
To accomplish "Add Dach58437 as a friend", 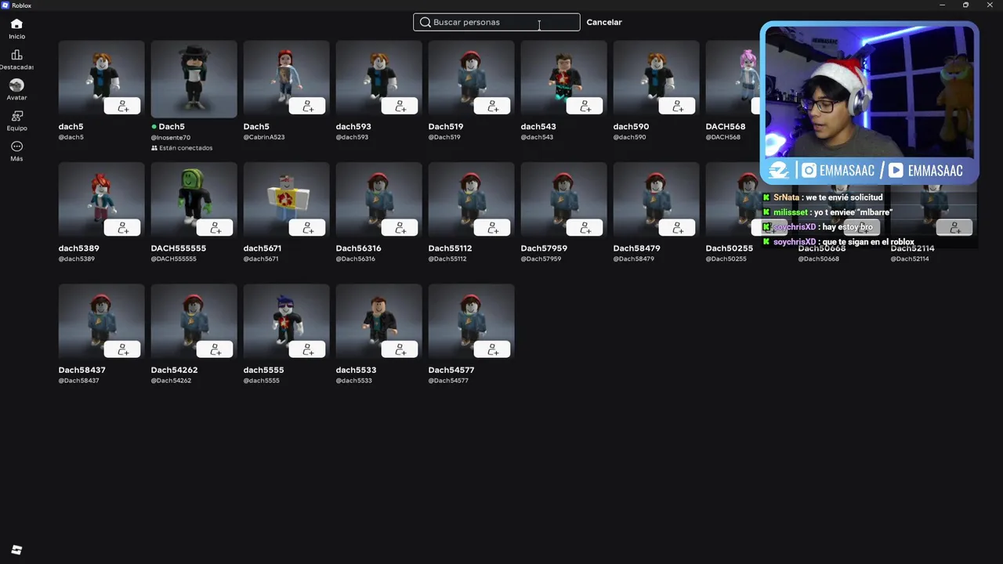I will [122, 349].
